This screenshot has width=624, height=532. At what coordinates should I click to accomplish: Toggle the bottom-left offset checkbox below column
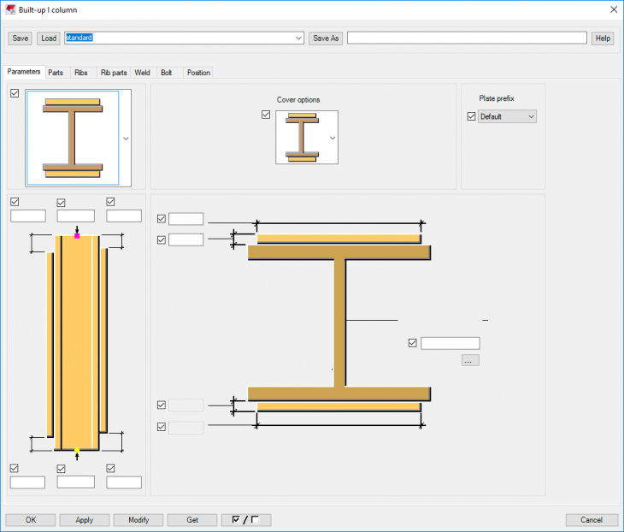click(x=15, y=468)
